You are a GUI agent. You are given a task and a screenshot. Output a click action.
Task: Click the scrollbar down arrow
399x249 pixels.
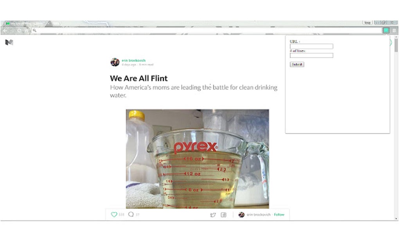click(x=396, y=218)
